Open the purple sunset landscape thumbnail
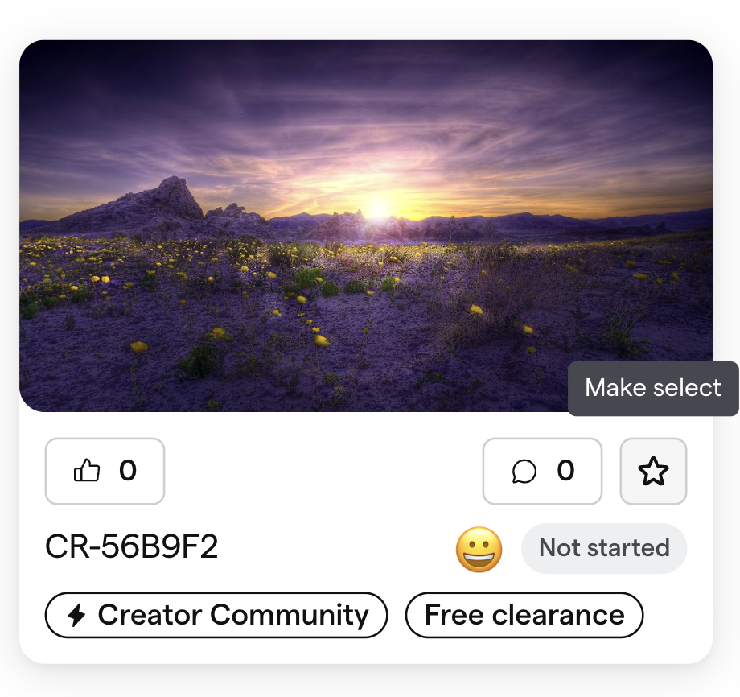 pos(366,225)
